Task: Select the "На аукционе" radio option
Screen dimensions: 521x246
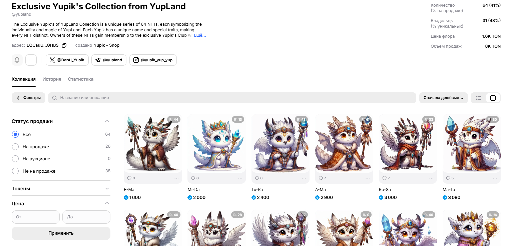Action: 15,159
